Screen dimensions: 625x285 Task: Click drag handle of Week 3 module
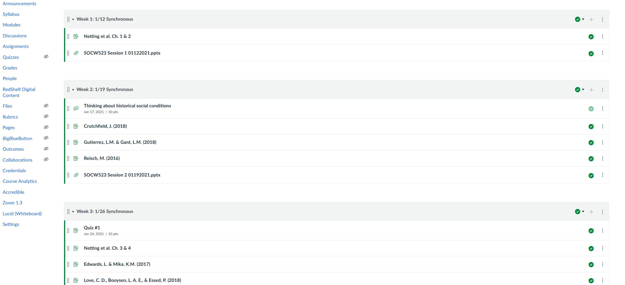point(68,212)
